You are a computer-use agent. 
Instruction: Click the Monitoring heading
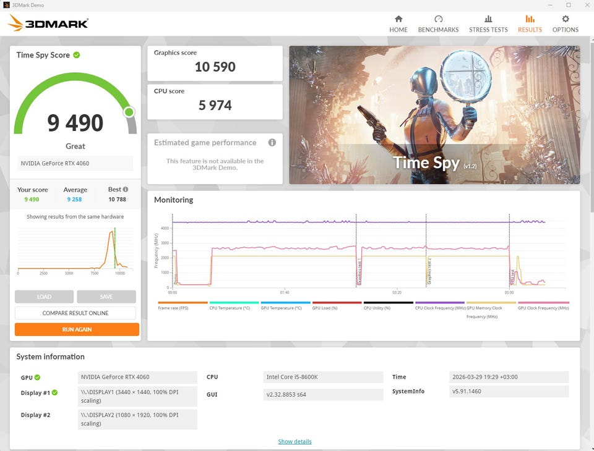click(173, 200)
